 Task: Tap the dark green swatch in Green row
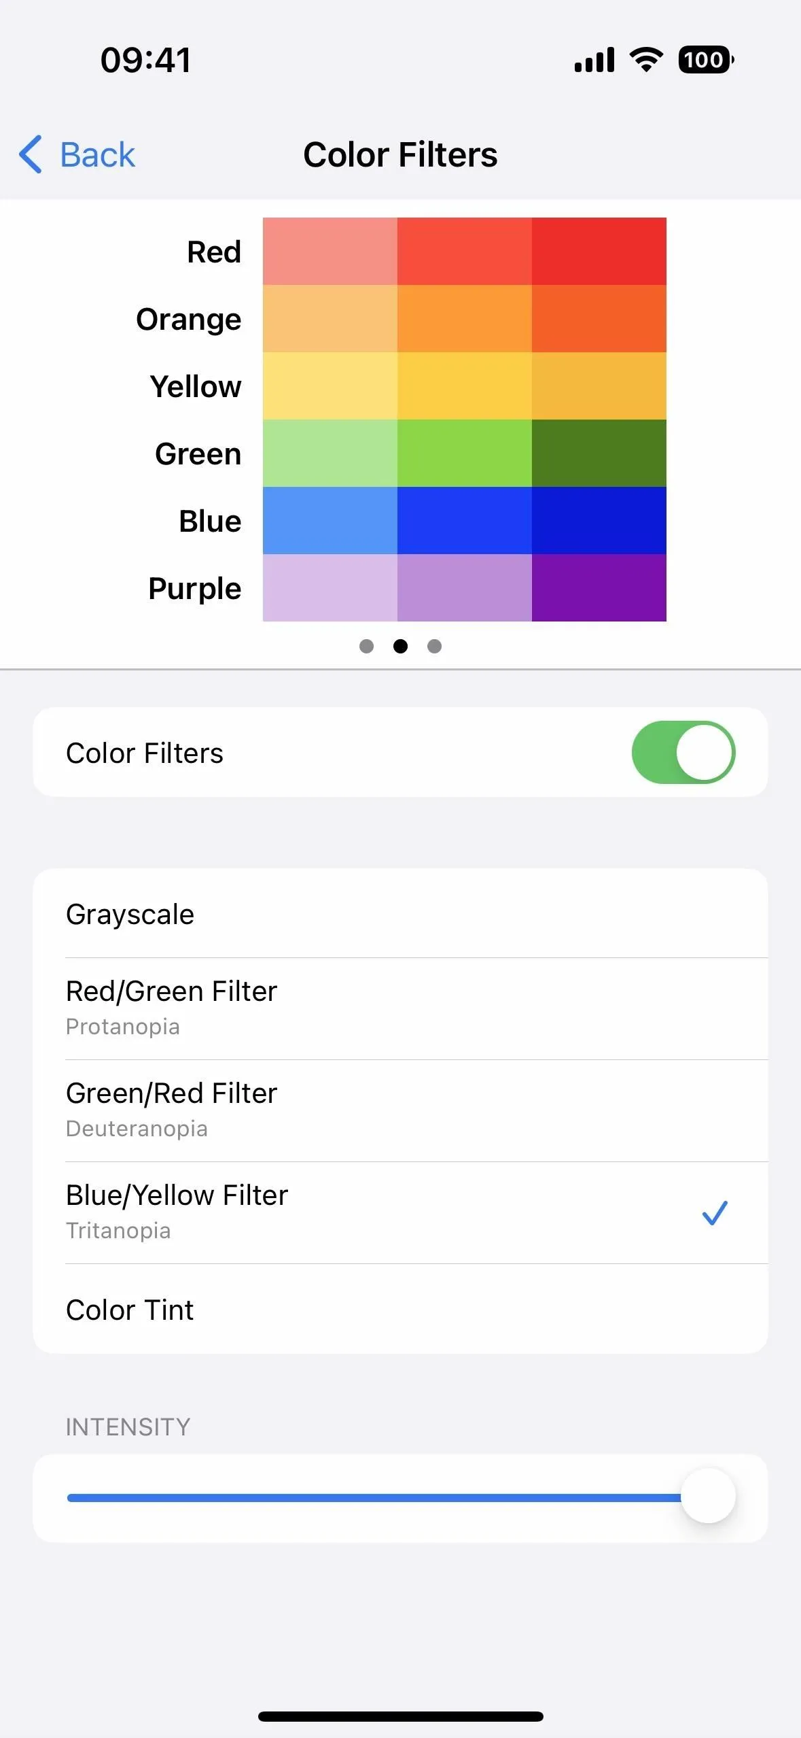[x=599, y=453]
